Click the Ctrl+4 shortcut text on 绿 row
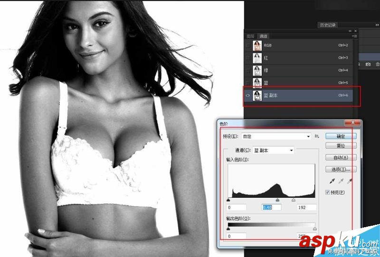This screenshot has width=380, height=257. click(x=343, y=71)
